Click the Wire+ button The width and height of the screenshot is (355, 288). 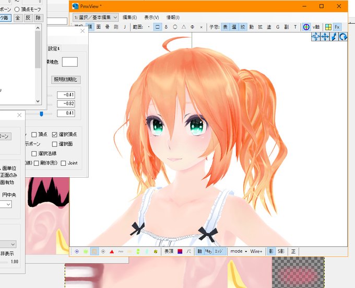256,251
